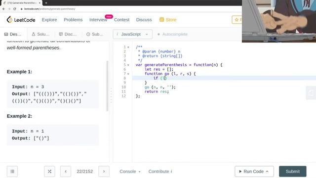Viewport: 316px width, 178px height.
Task: Click the clipboard icon at editor right edge
Action: click(311, 93)
